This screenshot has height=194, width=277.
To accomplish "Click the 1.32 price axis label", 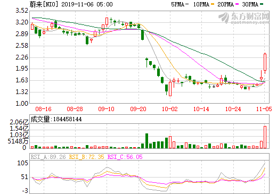I will pyautogui.click(x=22, y=92).
